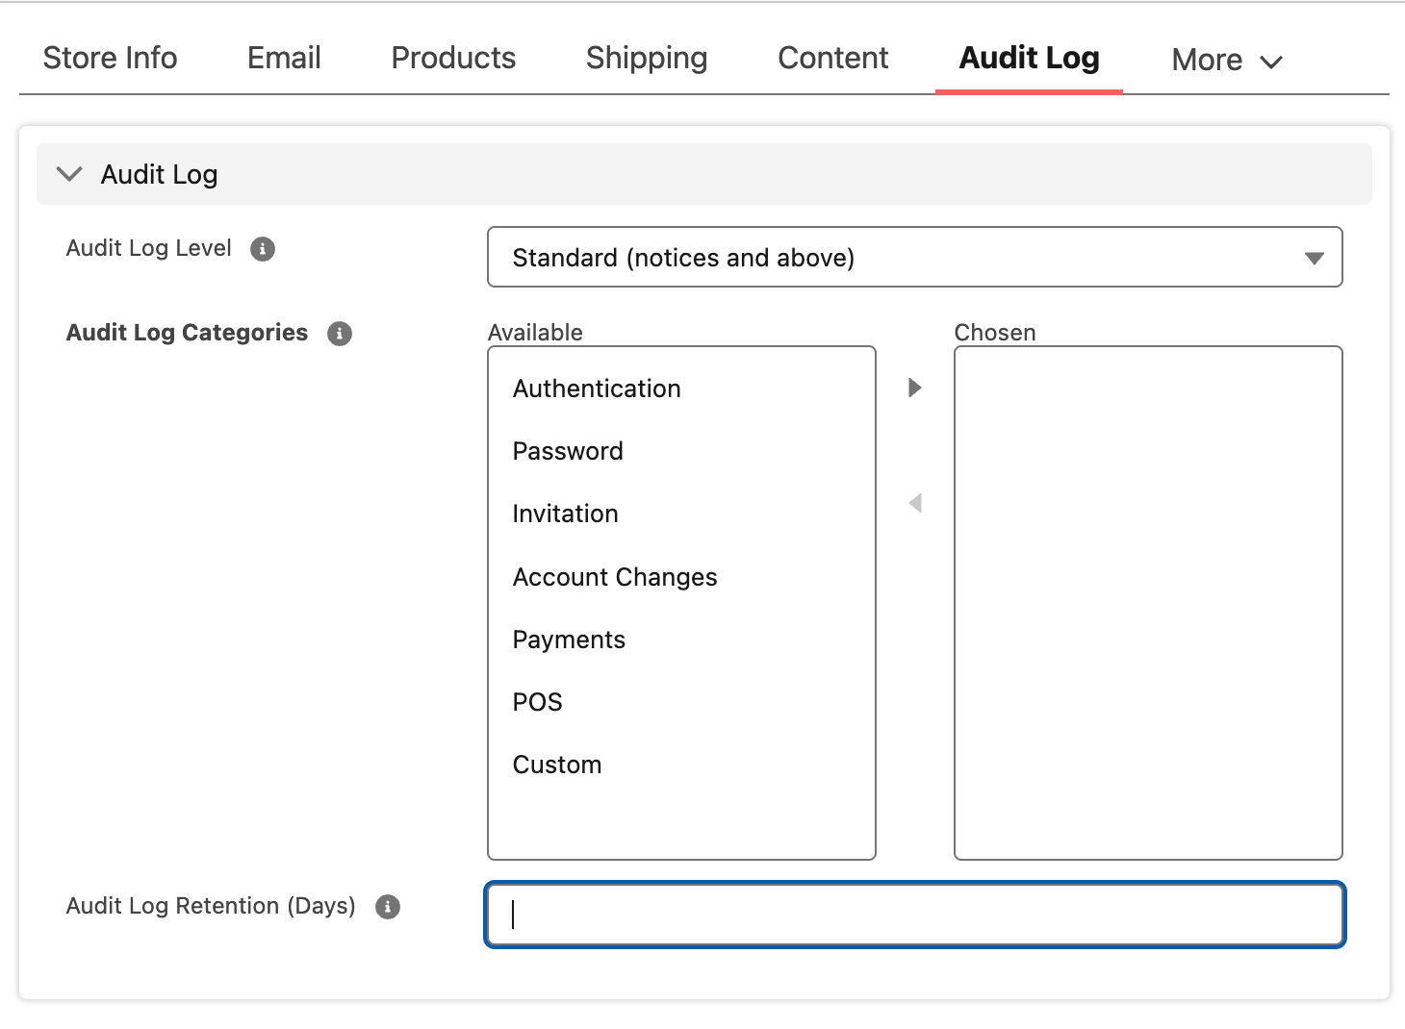Open the Content tab

(x=833, y=58)
